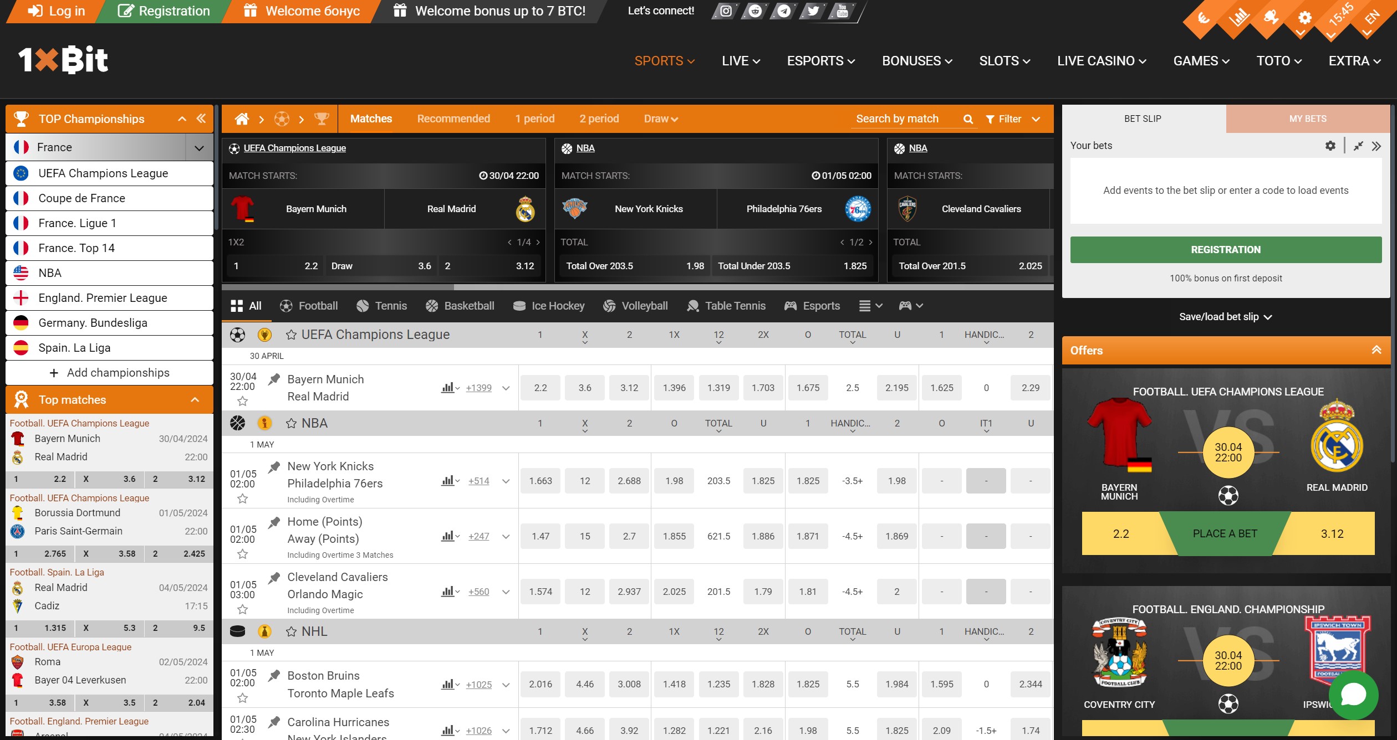
Task: Open bet slip settings gear icon
Action: point(1330,146)
